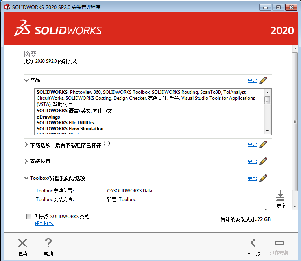Accept the SOLIDWORKS terms checkbox
The image size is (301, 261).
pos(29,217)
